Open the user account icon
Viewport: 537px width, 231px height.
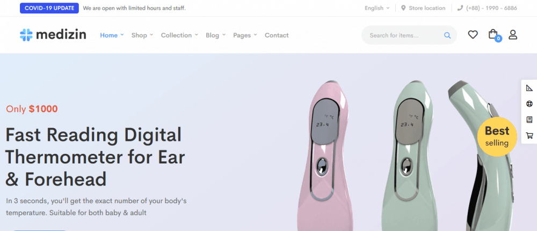coord(513,34)
